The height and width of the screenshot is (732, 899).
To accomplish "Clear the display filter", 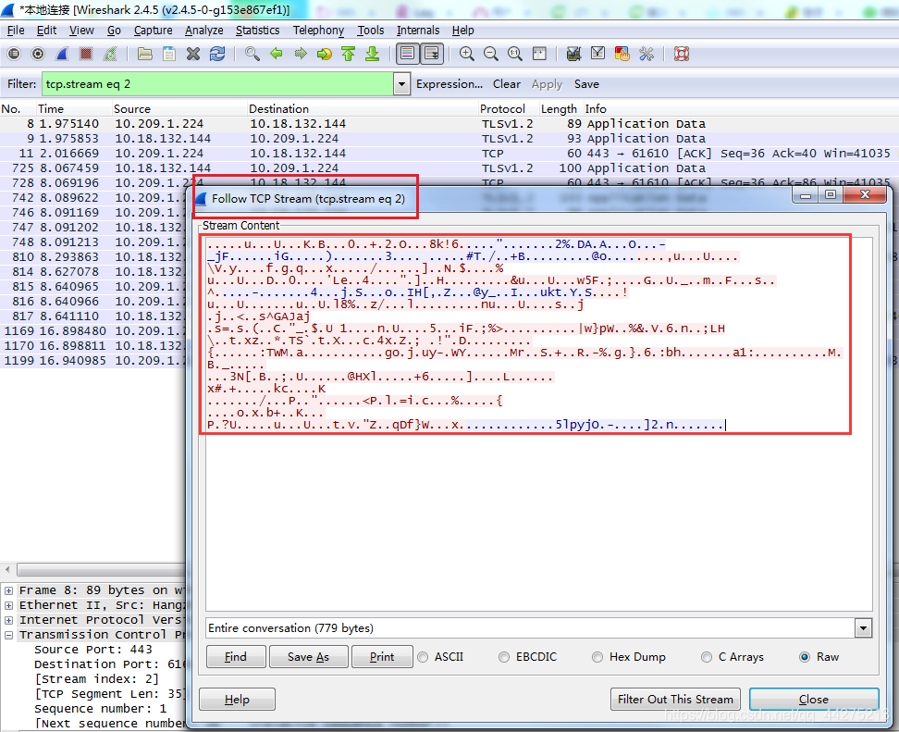I will click(507, 84).
